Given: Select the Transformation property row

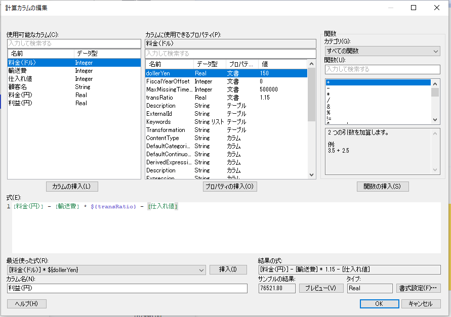Looking at the screenshot, I should 226,130.
